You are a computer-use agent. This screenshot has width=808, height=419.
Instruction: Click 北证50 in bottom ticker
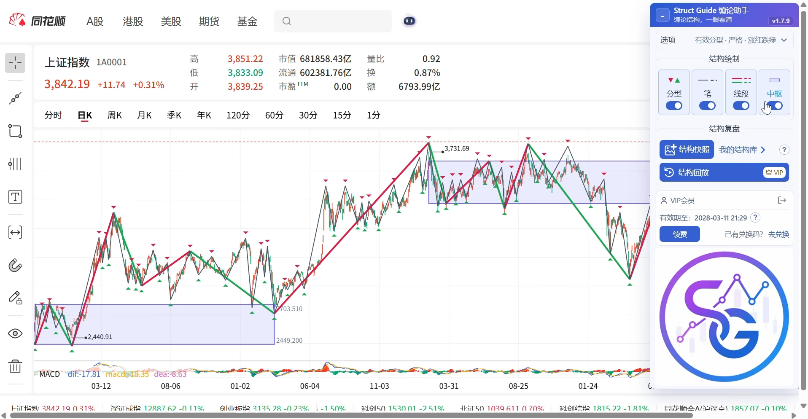coord(471,408)
